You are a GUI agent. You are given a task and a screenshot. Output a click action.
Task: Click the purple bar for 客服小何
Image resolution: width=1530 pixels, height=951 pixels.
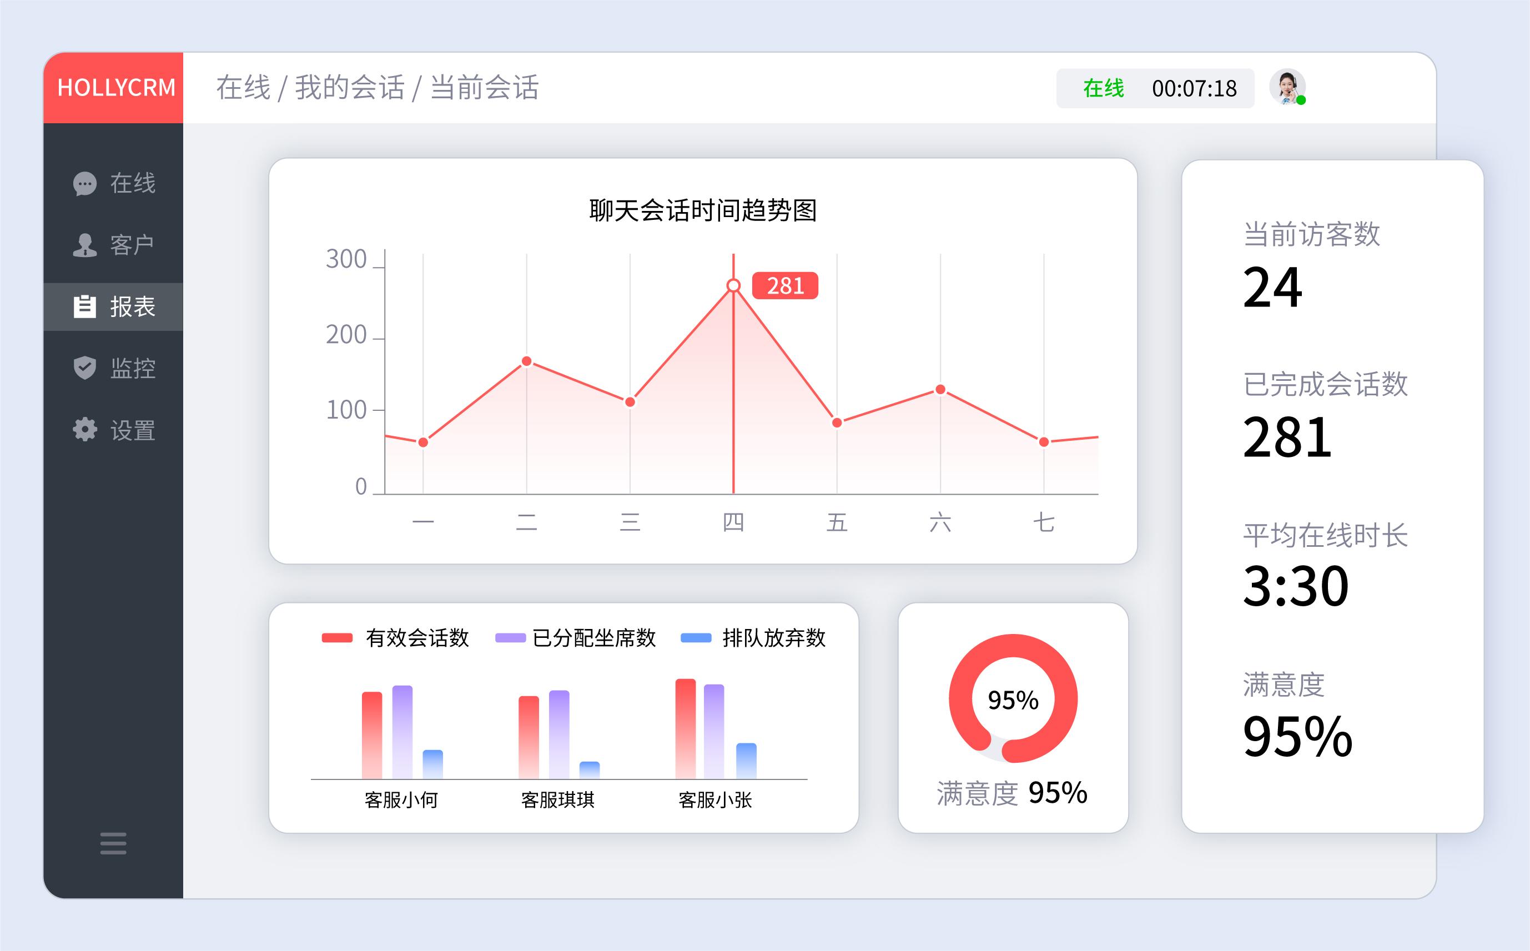tap(402, 732)
